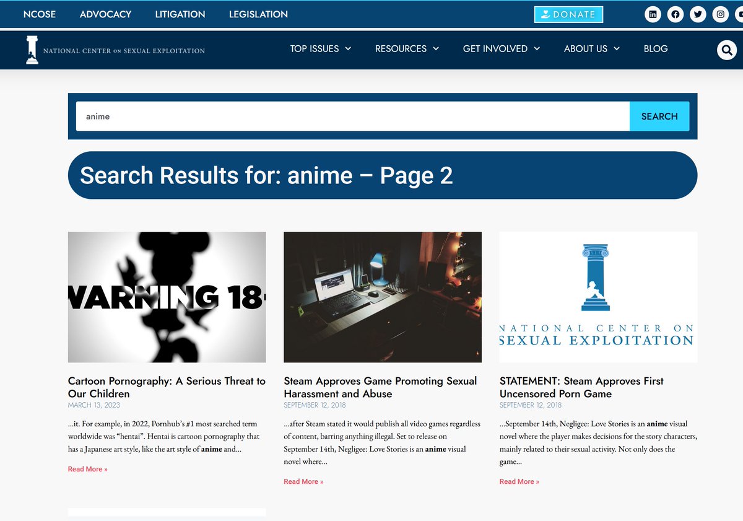Click the date under the Steam Approves Game article
Image resolution: width=743 pixels, height=521 pixels.
click(315, 405)
